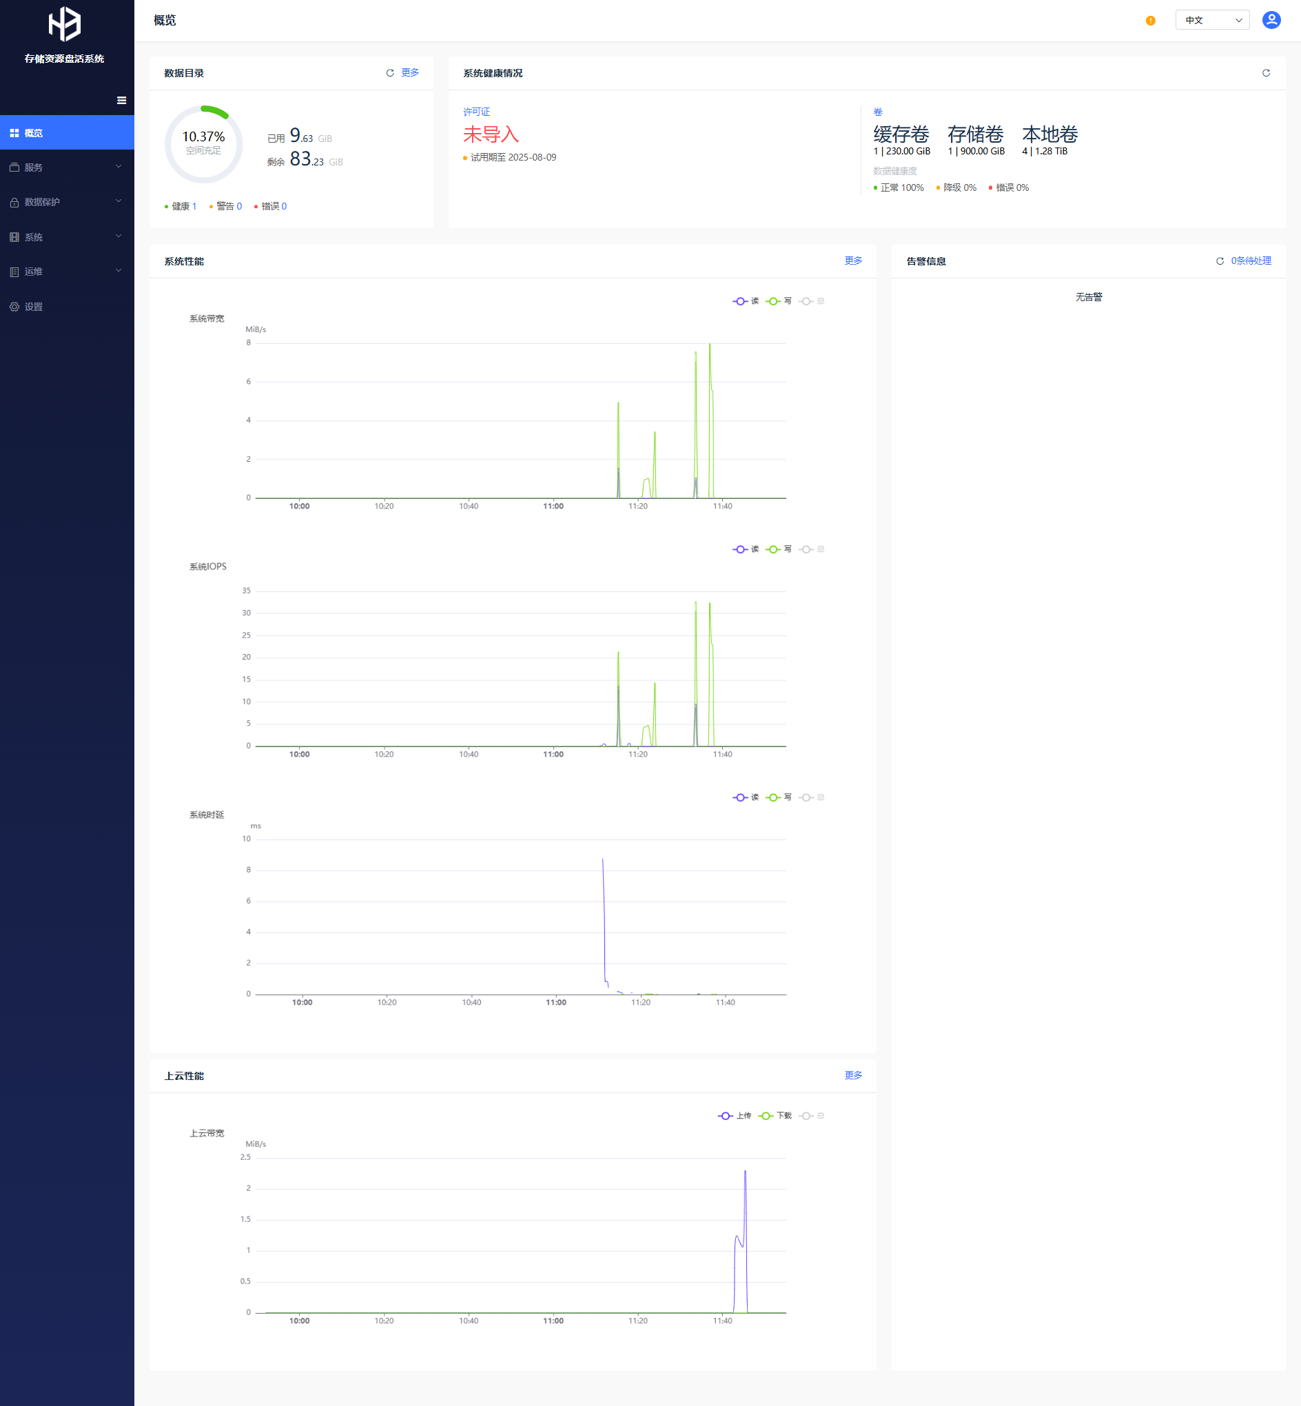
Task: Toggle 总 series in 系统带宽 legend
Action: click(x=812, y=301)
